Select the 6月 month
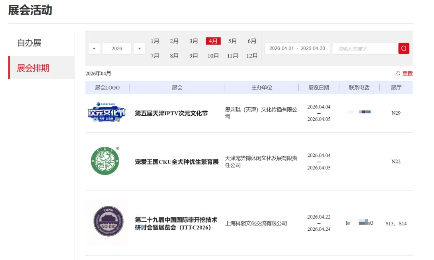 pos(252,41)
